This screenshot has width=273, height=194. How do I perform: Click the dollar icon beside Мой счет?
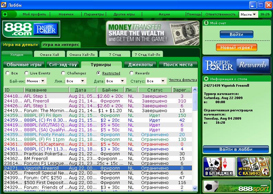pos(206,23)
